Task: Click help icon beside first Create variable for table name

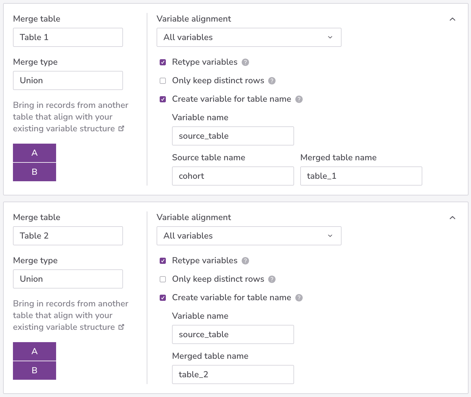Action: click(299, 99)
